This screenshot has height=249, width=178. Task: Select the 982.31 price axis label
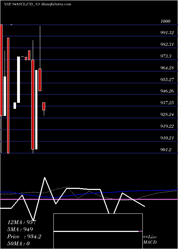coord(167,44)
